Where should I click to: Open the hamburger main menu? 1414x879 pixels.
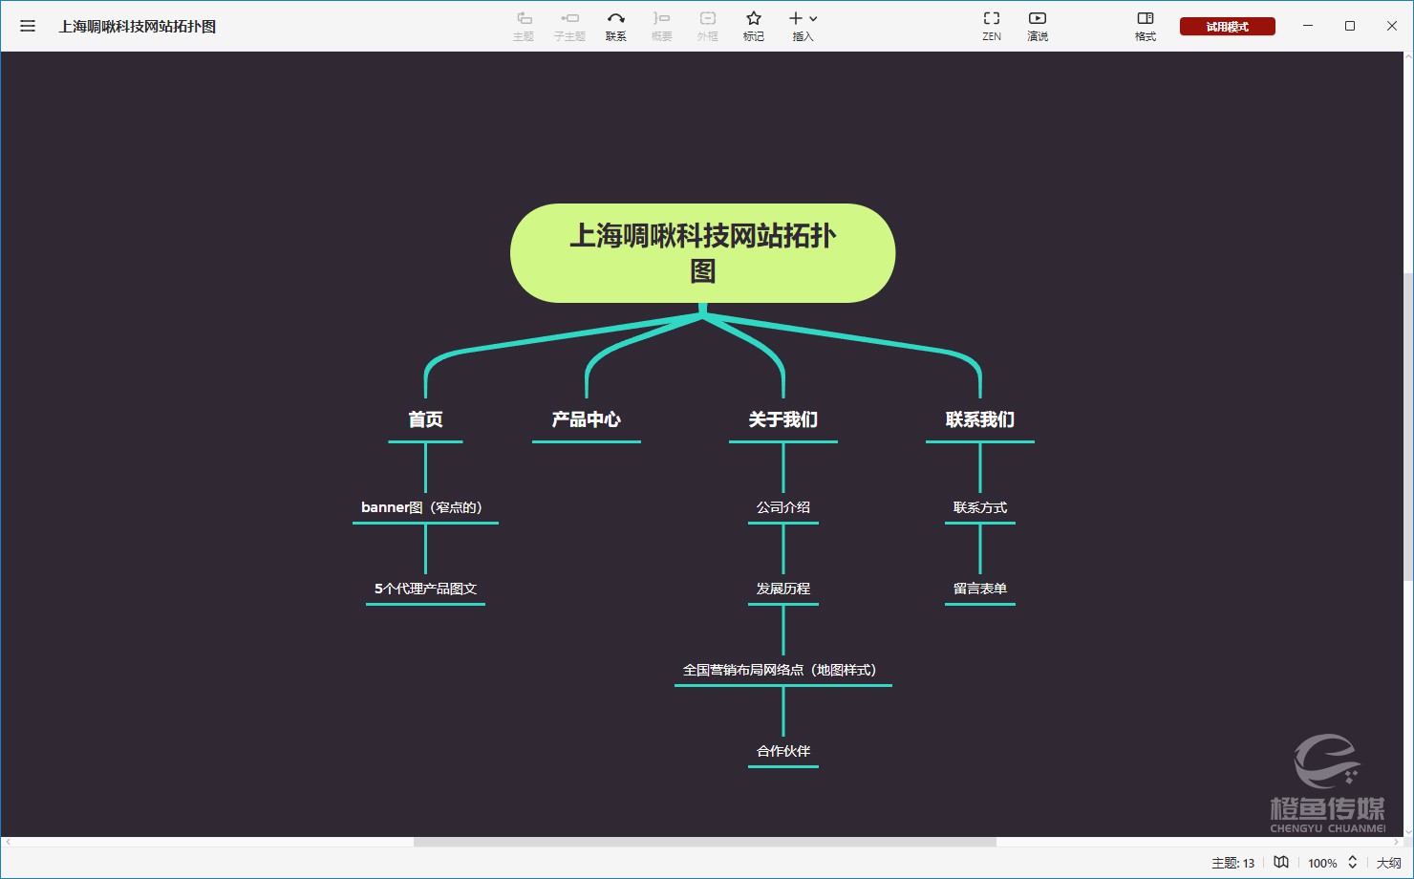tap(28, 26)
